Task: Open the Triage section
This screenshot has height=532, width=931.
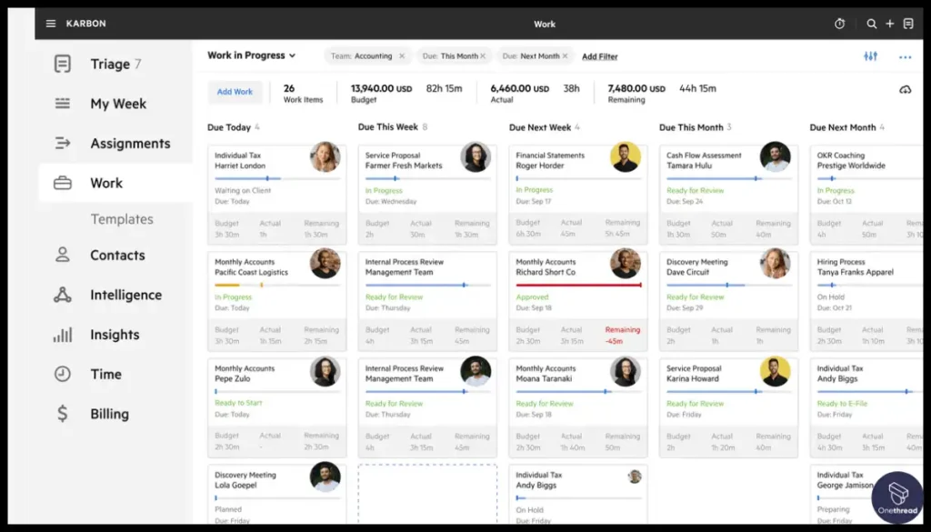Action: click(115, 64)
